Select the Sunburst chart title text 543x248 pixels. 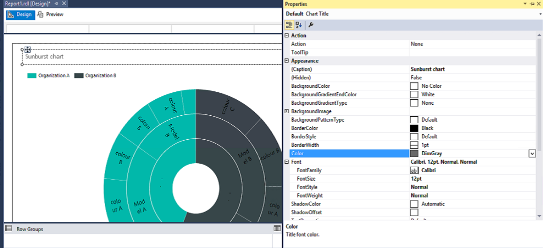coord(44,57)
